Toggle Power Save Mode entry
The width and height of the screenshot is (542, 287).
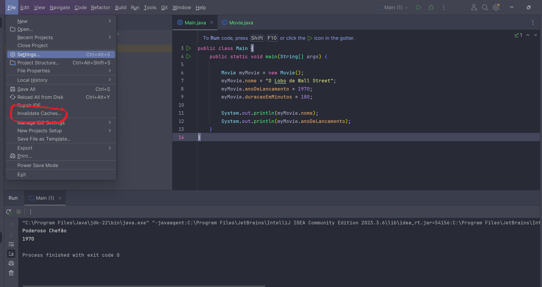click(61, 165)
